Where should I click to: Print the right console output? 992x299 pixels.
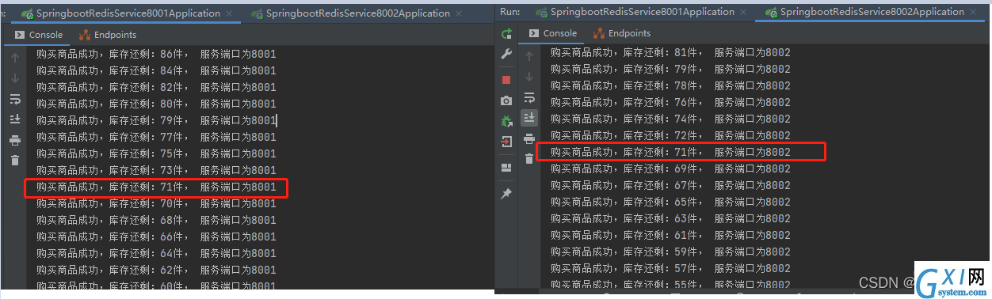pyautogui.click(x=529, y=138)
